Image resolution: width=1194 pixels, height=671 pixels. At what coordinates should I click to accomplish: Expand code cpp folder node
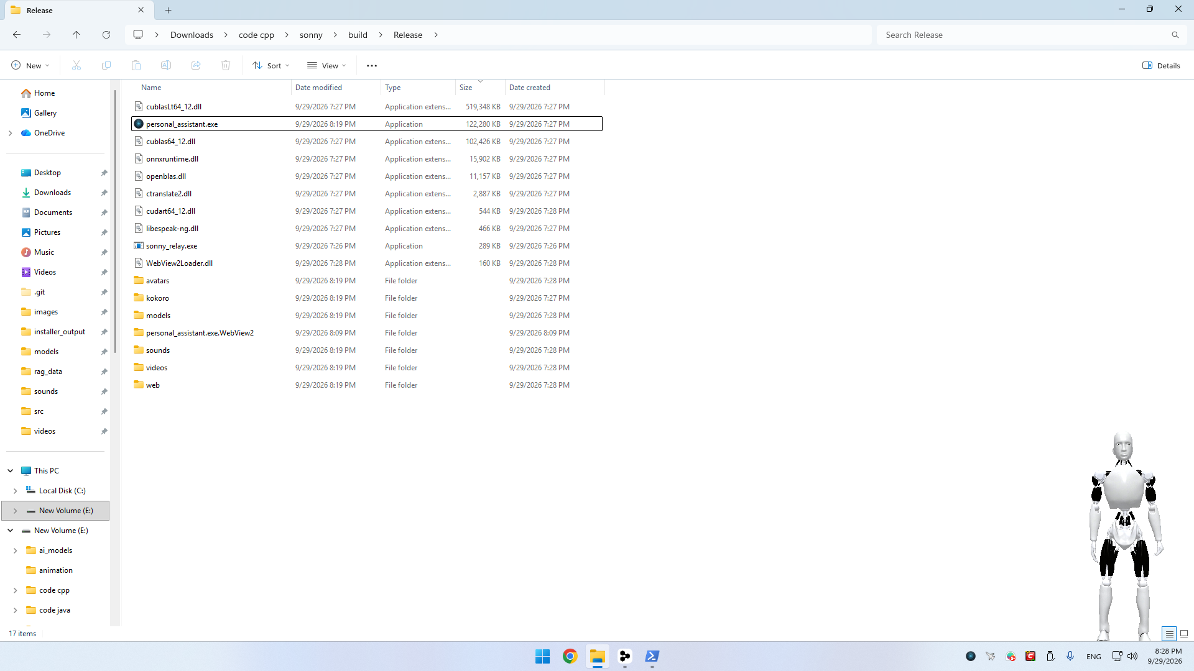(x=16, y=590)
